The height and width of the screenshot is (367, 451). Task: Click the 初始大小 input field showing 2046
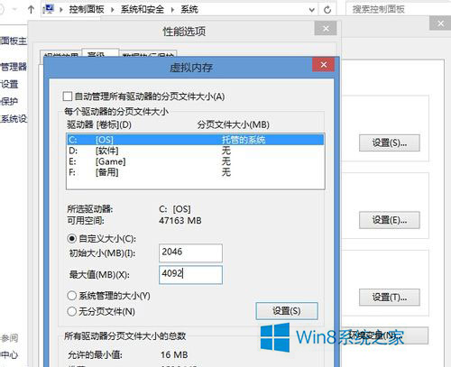pos(190,252)
